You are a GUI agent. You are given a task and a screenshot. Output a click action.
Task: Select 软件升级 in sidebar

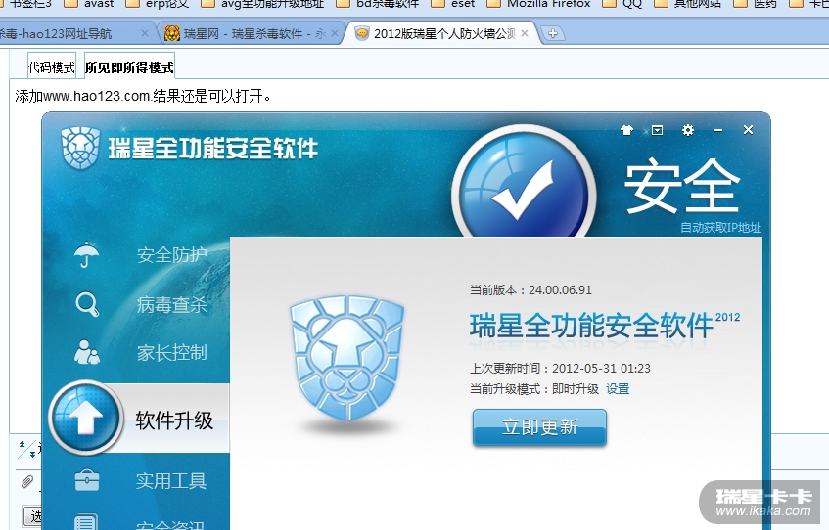click(x=174, y=420)
